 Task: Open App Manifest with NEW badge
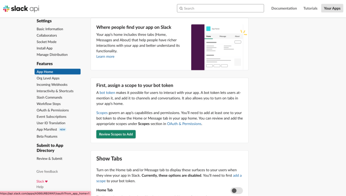pyautogui.click(x=47, y=129)
